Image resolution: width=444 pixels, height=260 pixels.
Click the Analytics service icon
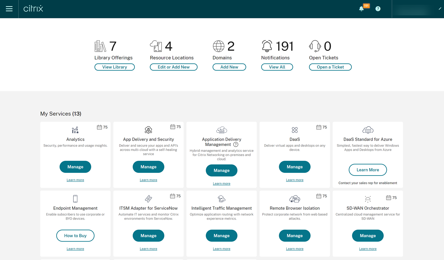pyautogui.click(x=75, y=130)
